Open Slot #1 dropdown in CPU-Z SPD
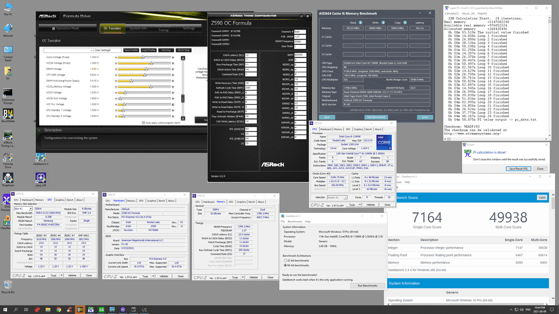559x314 pixels. [24, 208]
